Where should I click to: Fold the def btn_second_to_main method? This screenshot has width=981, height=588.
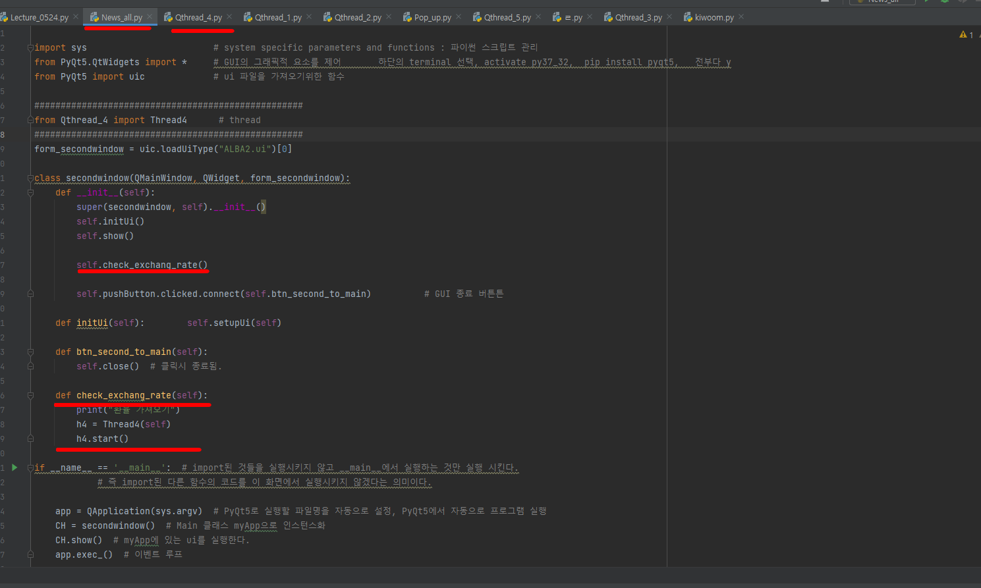(x=30, y=352)
